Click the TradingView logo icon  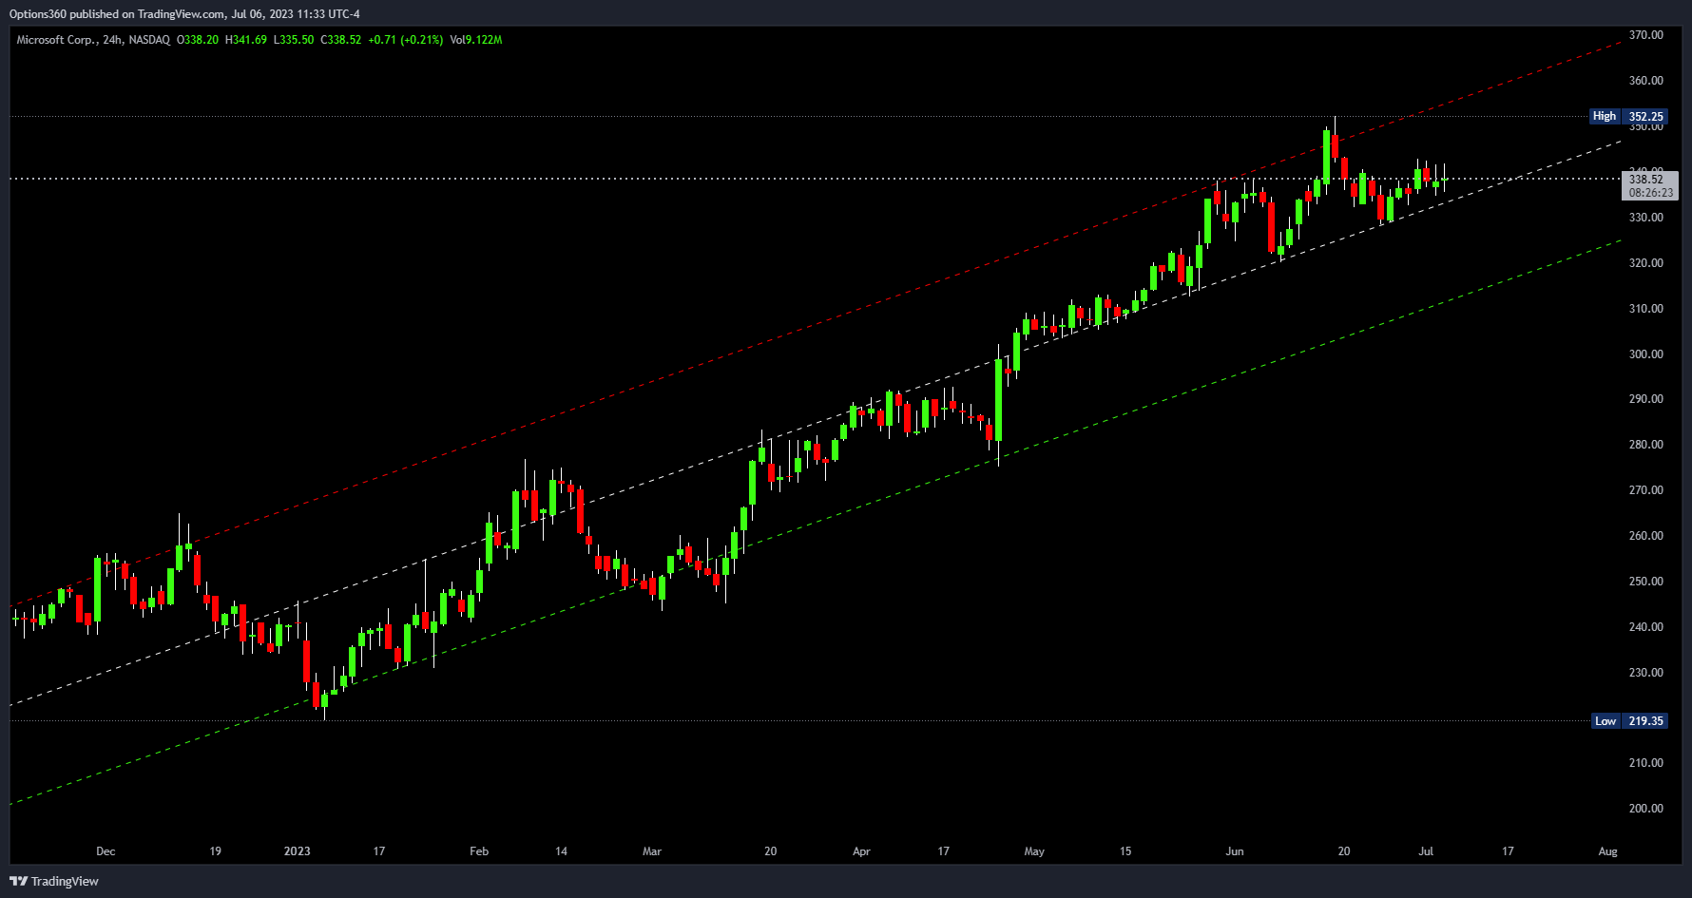[x=18, y=881]
